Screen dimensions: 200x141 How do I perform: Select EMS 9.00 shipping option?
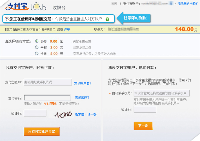tap(37, 41)
